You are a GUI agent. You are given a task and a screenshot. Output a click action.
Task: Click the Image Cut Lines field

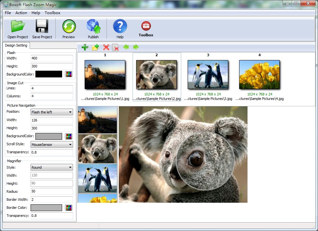tap(52, 88)
